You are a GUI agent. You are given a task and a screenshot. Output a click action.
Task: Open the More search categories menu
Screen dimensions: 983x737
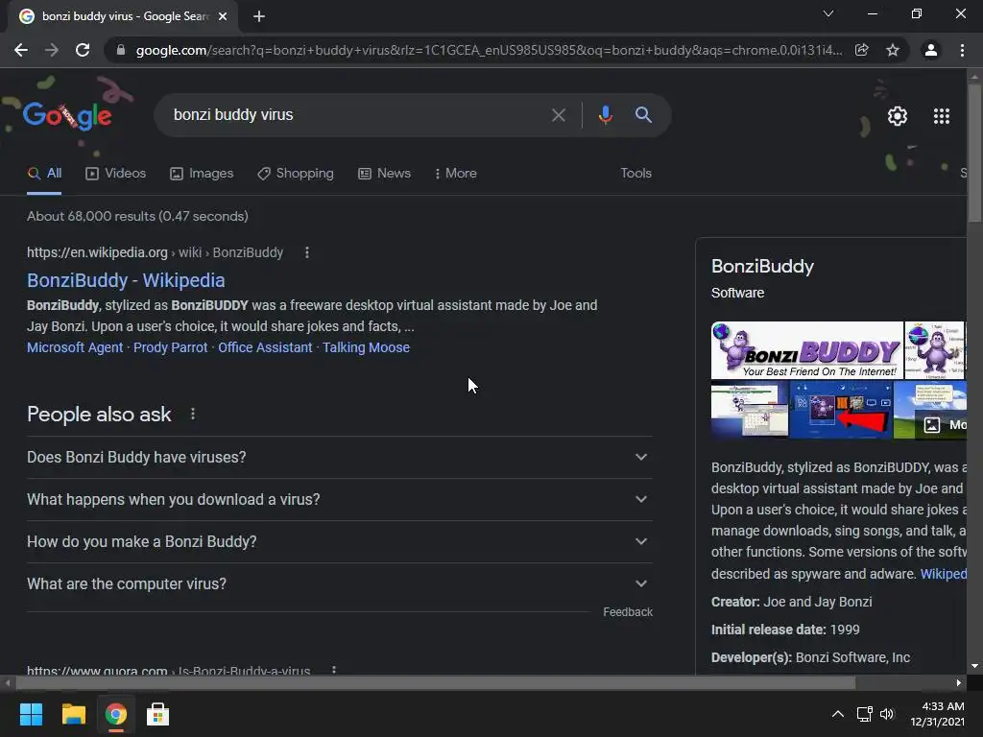[456, 173]
